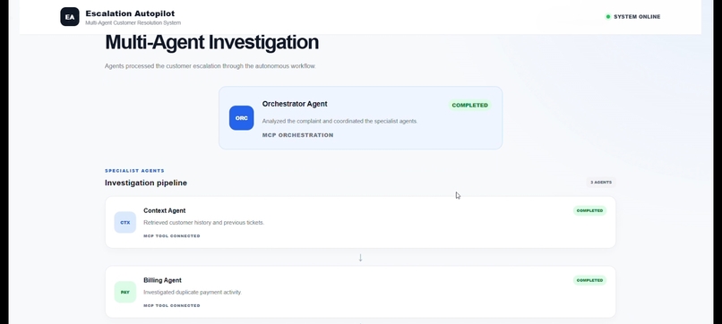Click the Context Agent COMPLETED badge
Image resolution: width=722 pixels, height=324 pixels.
[x=589, y=210]
